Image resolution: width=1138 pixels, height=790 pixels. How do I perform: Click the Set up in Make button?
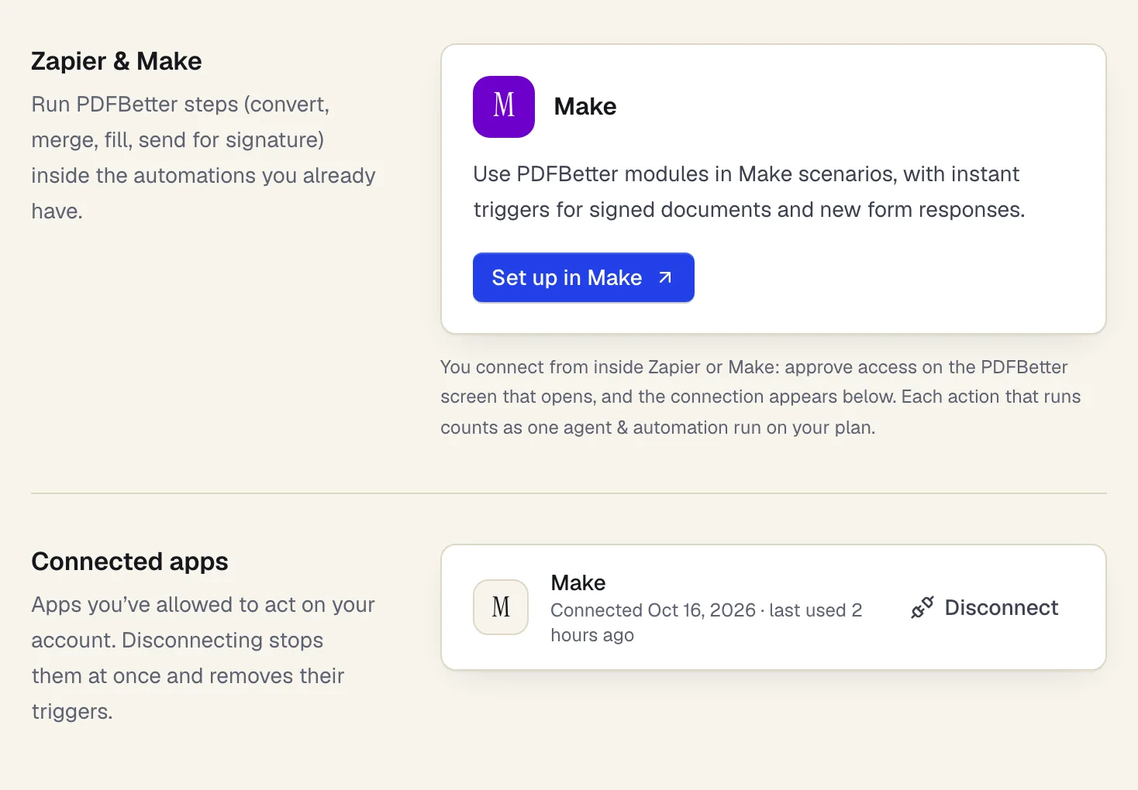pos(584,277)
